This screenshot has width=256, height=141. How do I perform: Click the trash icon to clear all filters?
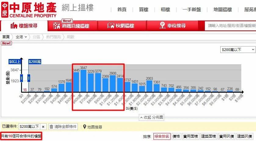pos(51,127)
